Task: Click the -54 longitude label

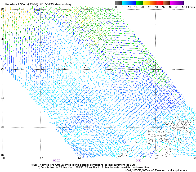Action: pyautogui.click(x=79, y=158)
